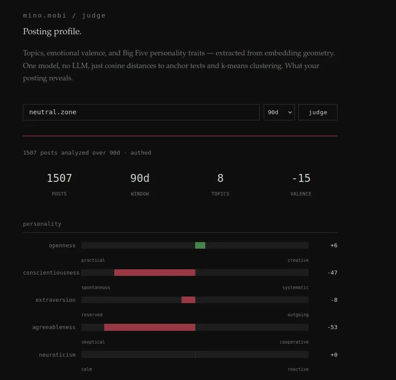
Task: Select the creative anchor label under openness
Action: (x=298, y=260)
